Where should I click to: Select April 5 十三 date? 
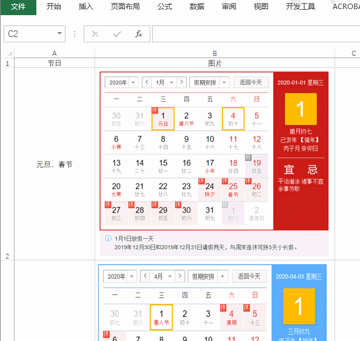(255, 317)
